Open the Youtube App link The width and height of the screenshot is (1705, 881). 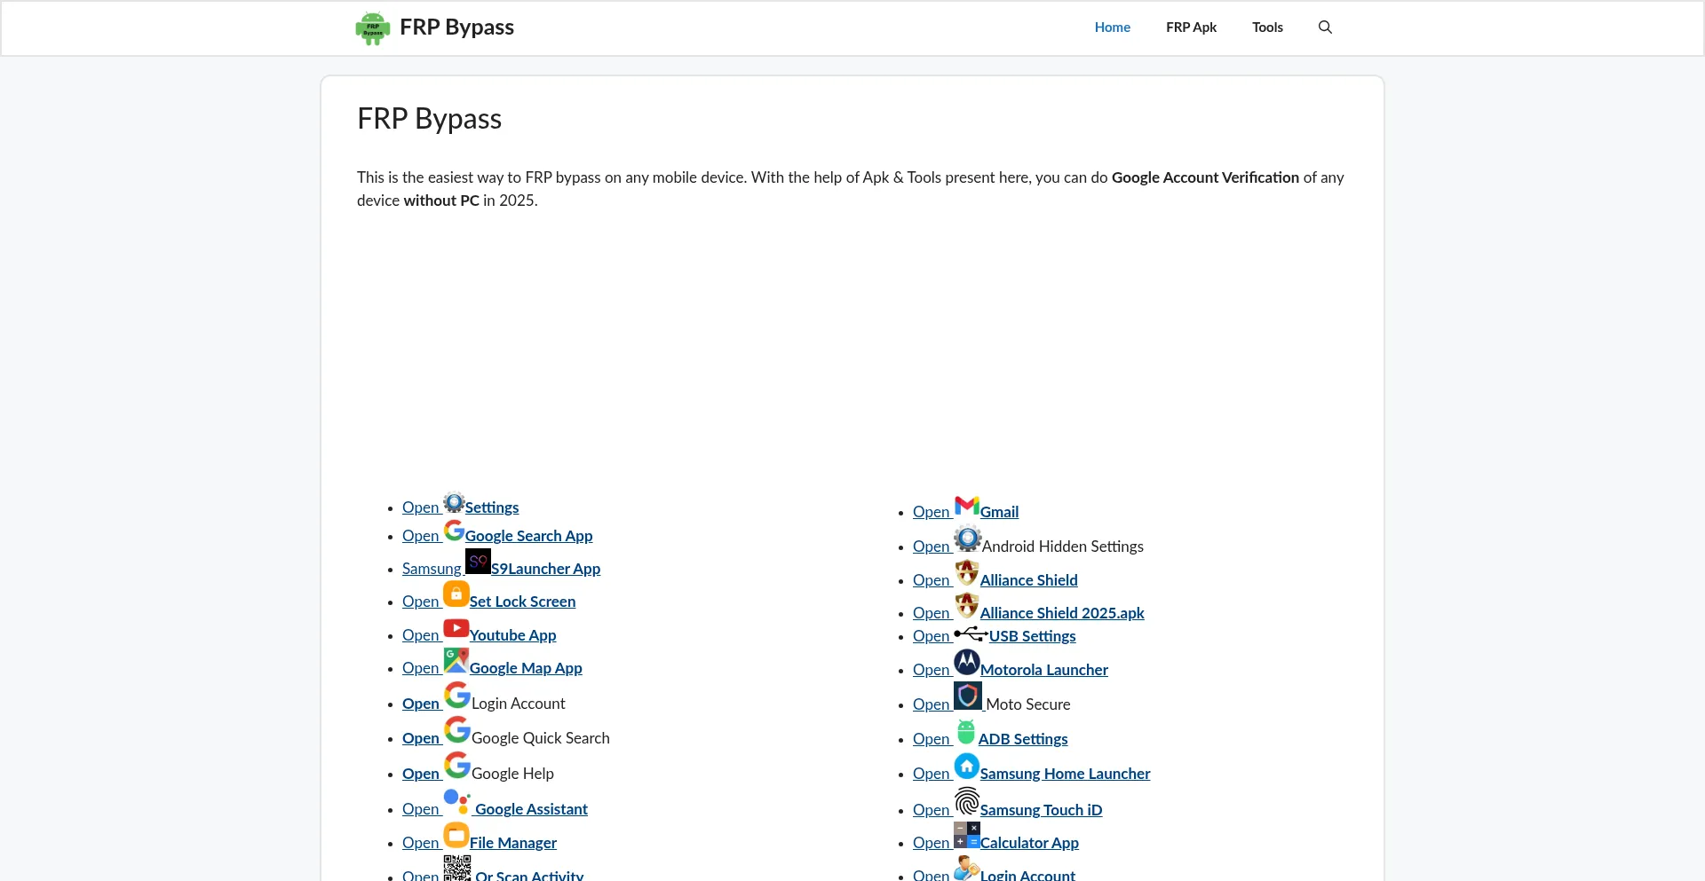click(512, 635)
